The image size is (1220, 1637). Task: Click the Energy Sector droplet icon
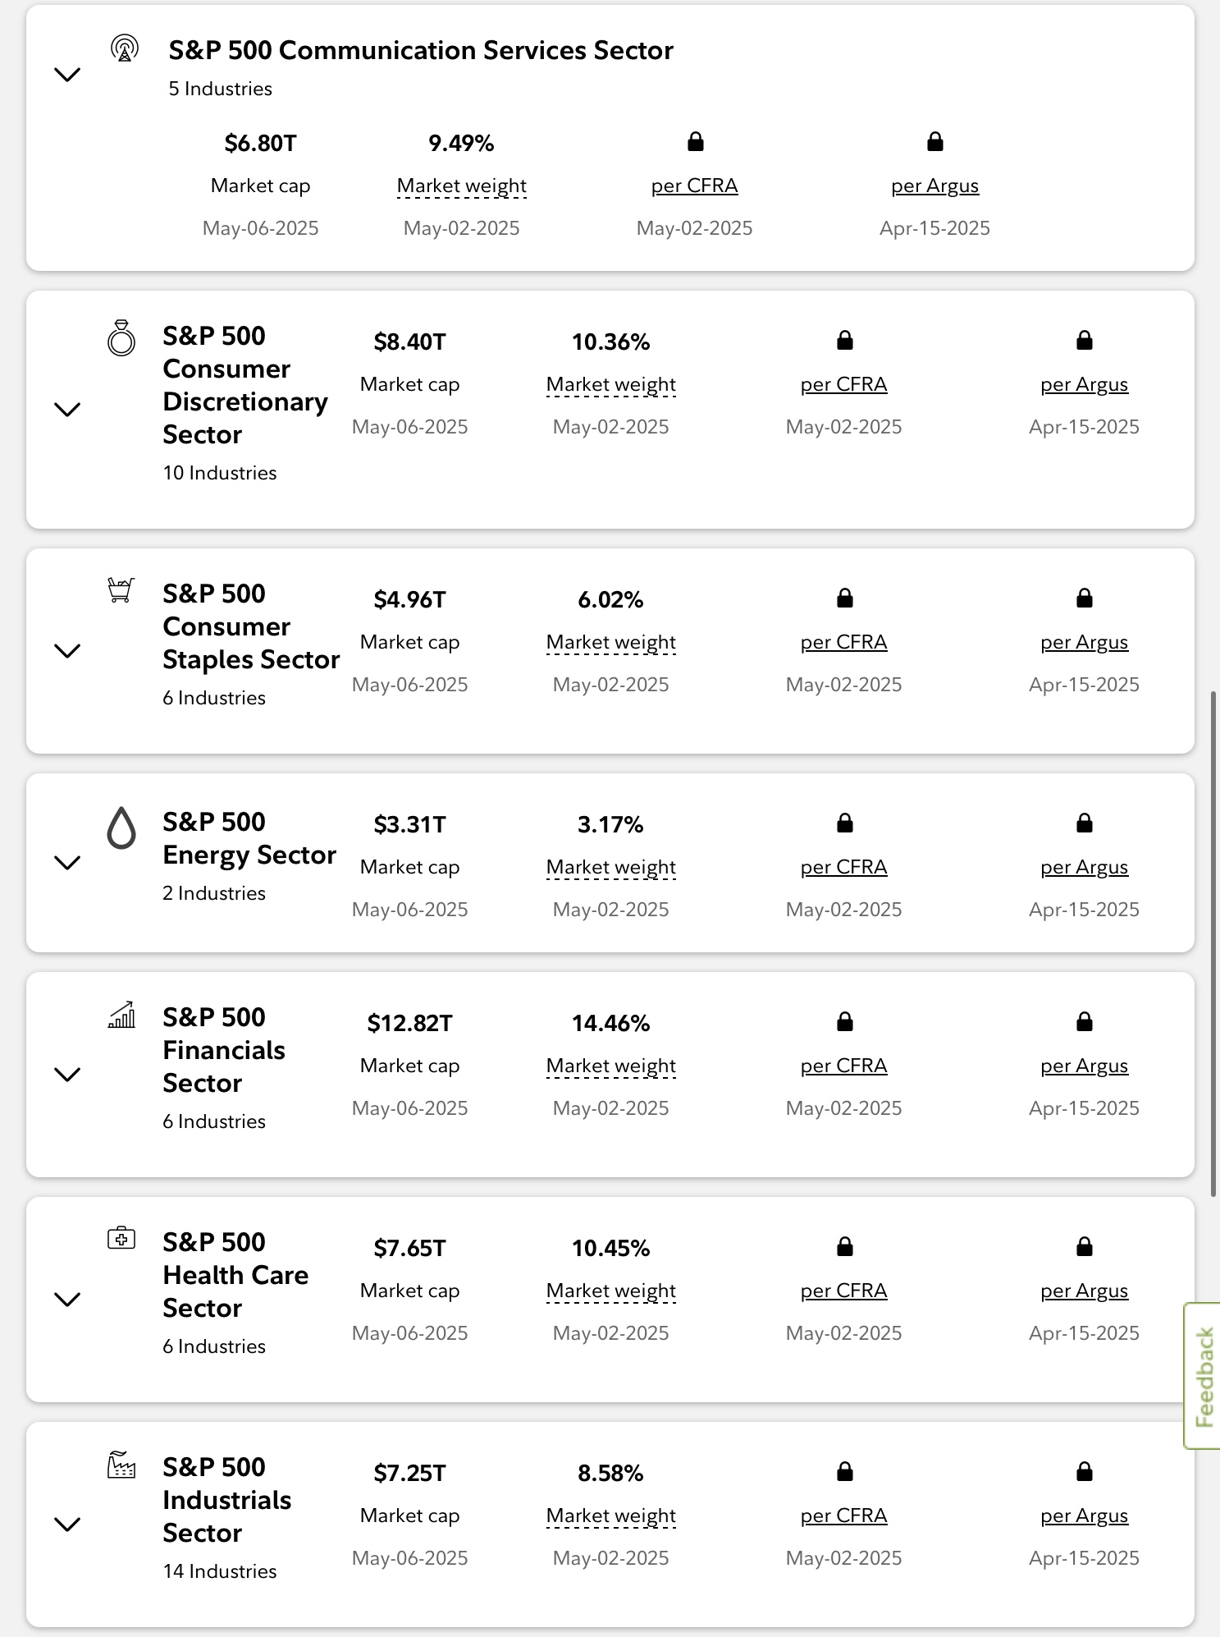(x=121, y=827)
